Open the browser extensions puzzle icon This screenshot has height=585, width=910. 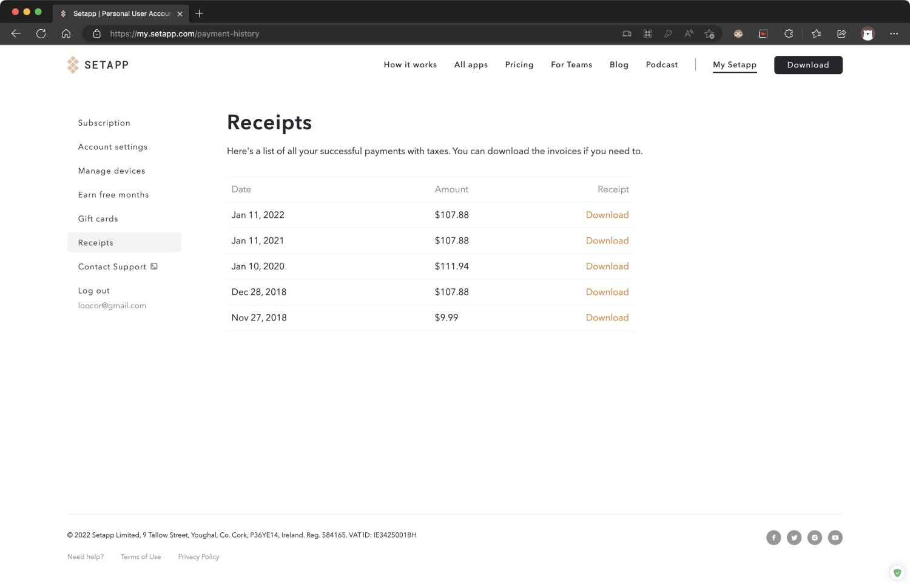789,33
